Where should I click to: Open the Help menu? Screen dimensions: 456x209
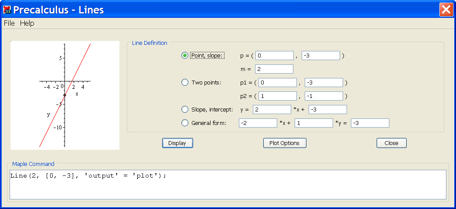coord(27,24)
